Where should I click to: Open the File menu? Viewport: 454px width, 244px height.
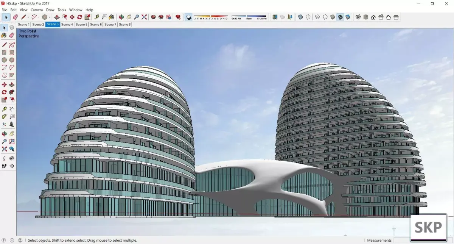(5, 10)
